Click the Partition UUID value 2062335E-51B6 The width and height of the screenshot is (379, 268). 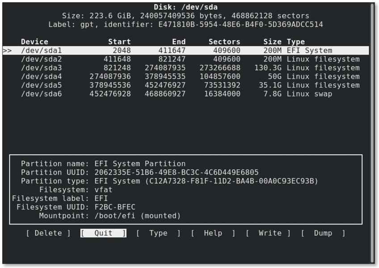pos(177,172)
